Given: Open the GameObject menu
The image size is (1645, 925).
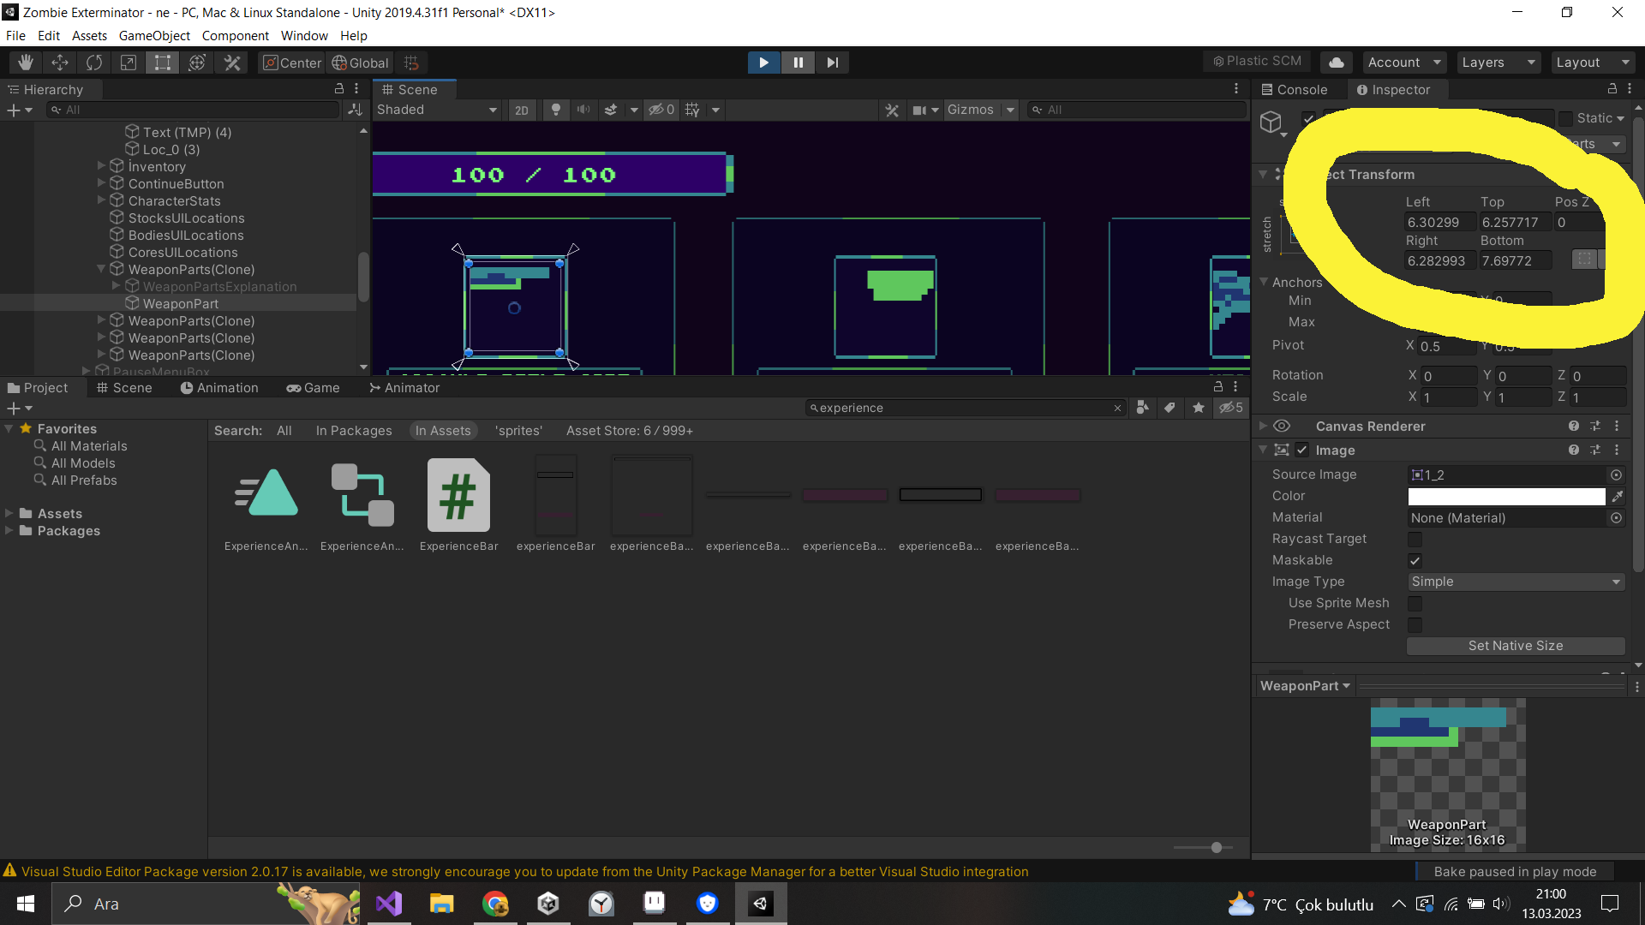Looking at the screenshot, I should [154, 35].
